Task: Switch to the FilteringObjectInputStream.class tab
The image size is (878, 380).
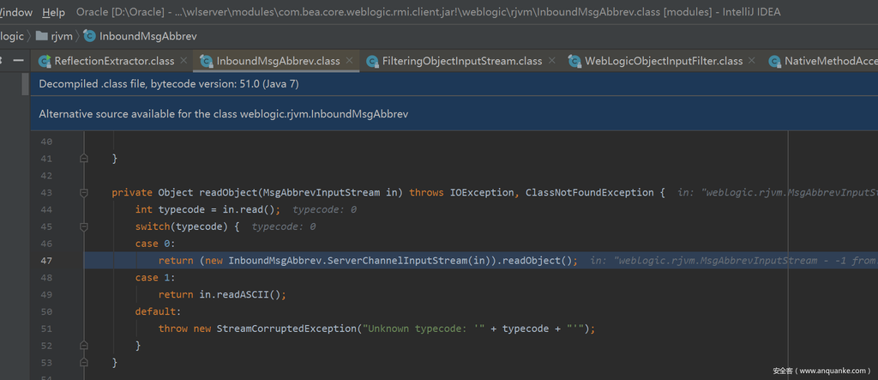Action: pos(461,61)
